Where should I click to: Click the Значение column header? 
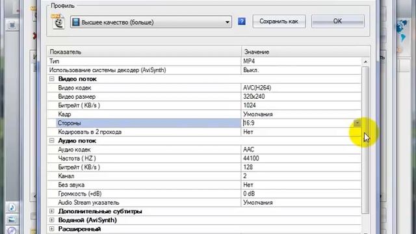tap(305, 52)
